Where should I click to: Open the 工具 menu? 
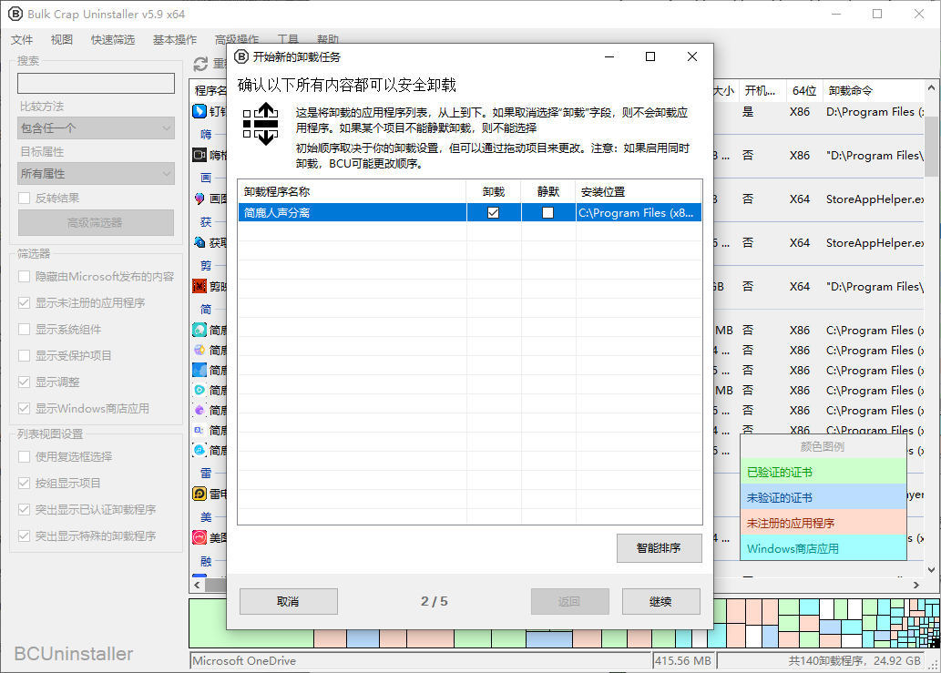click(288, 39)
